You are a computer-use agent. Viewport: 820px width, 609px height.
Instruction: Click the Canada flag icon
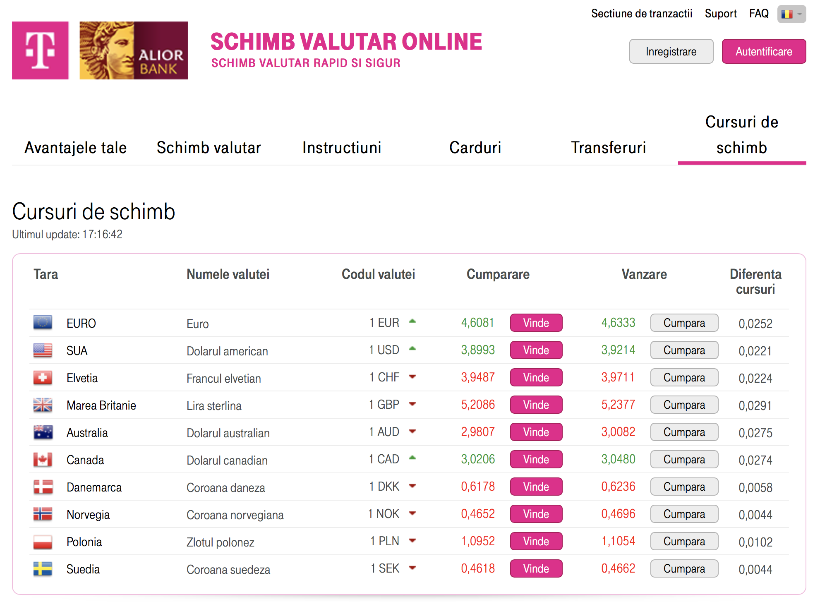click(x=43, y=459)
